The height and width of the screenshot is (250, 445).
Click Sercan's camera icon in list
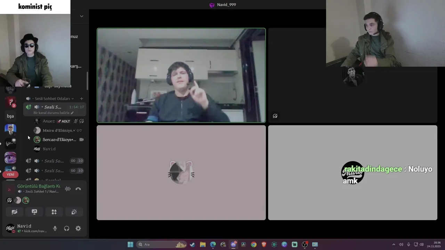click(82, 140)
